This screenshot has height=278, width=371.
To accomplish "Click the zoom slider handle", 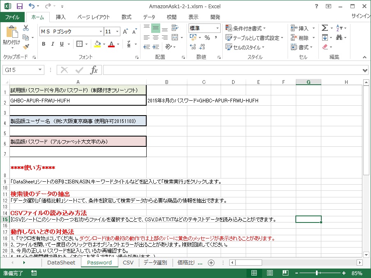I will [317, 273].
